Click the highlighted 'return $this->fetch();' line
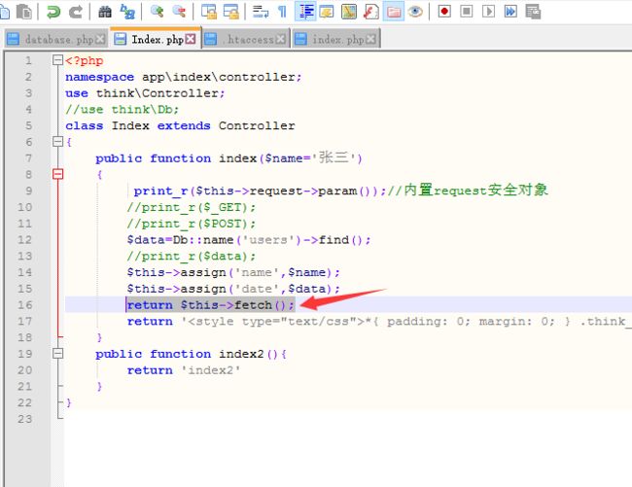The height and width of the screenshot is (487, 632). [x=211, y=305]
